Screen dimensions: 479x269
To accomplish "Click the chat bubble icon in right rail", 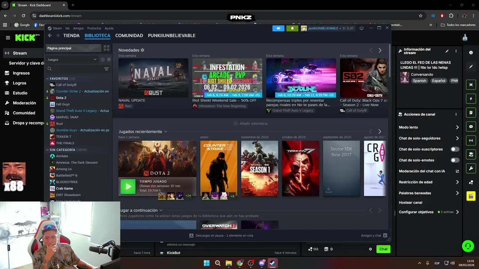I will pos(471,127).
